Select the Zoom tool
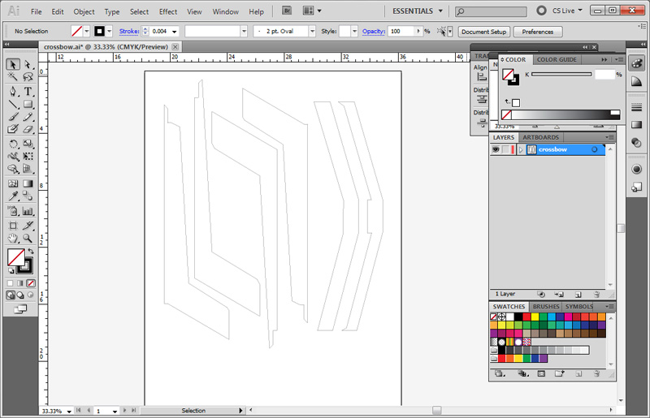The image size is (650, 418). pos(28,238)
